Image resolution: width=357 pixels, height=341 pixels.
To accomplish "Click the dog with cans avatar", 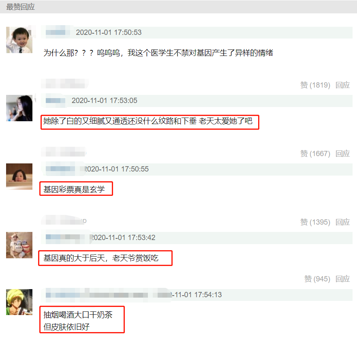I will [x=19, y=245].
